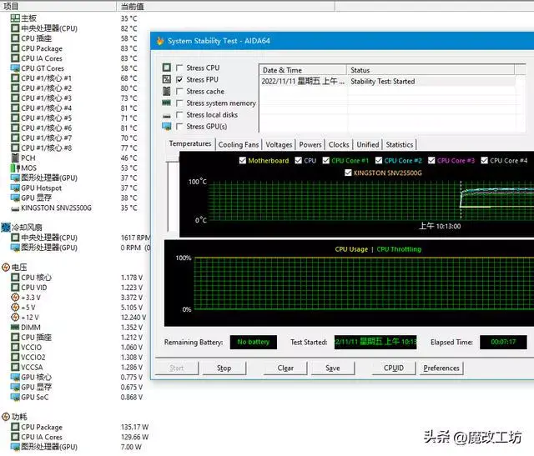534x456 pixels.
Task: Click the monitor icon next to GPU 核心 voltage
Action: tap(15, 377)
